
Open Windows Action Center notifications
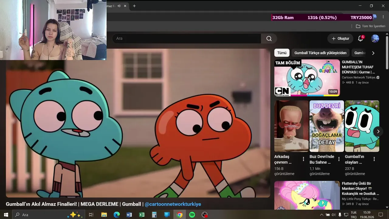(x=380, y=215)
